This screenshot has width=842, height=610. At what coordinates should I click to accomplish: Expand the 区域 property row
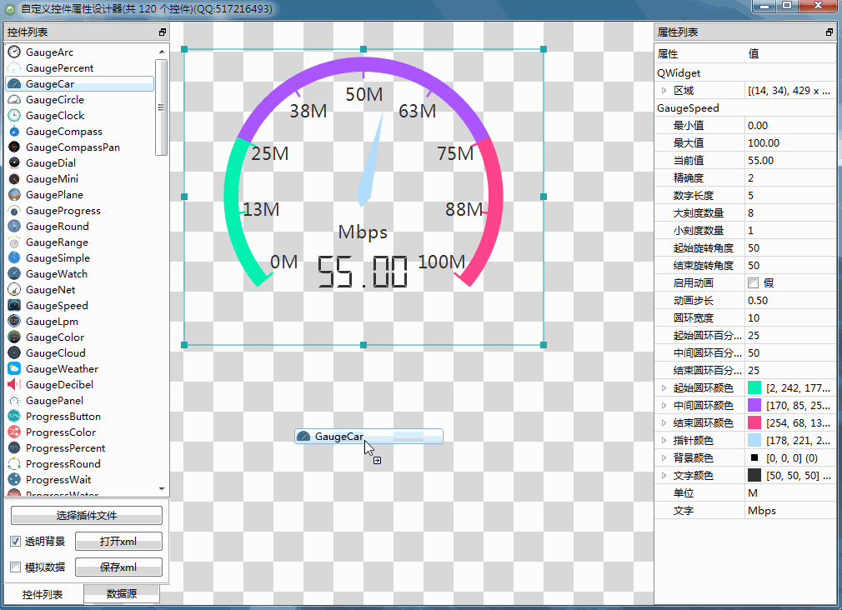664,91
